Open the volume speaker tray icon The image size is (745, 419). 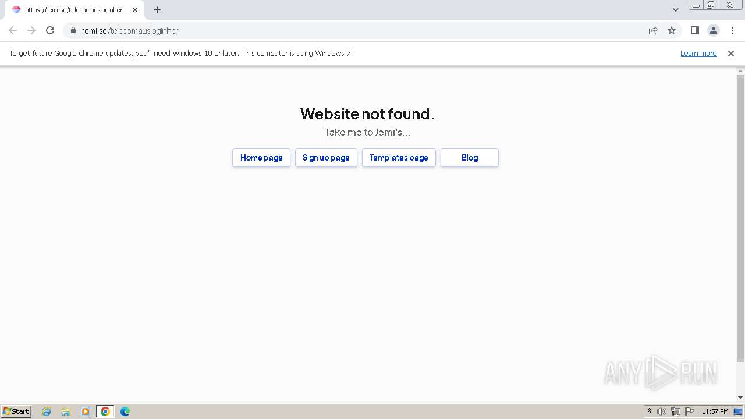tap(662, 411)
